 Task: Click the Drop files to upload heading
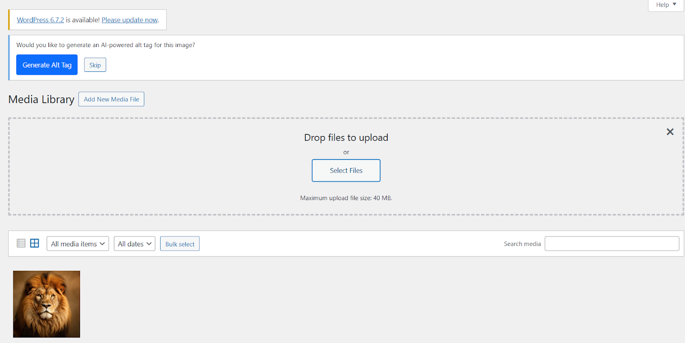pyautogui.click(x=346, y=138)
